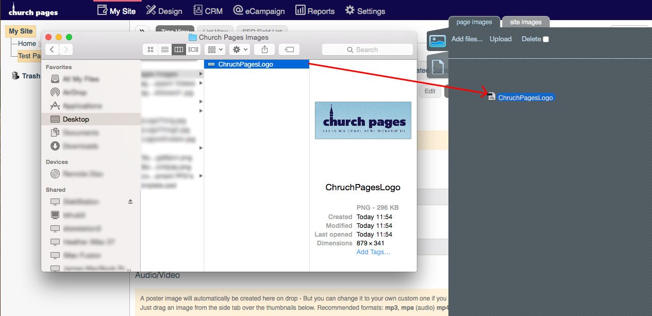Click the Trash bin icon in site tree
Viewport: 652px width, 316px height.
pos(15,76)
